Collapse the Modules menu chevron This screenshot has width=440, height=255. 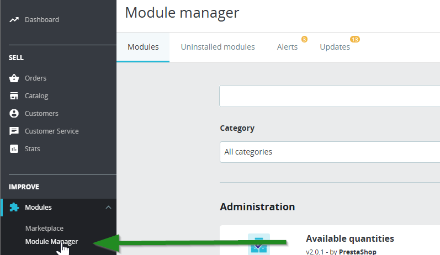click(108, 208)
